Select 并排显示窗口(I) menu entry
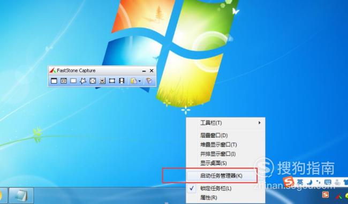The image size is (348, 204). (x=225, y=154)
